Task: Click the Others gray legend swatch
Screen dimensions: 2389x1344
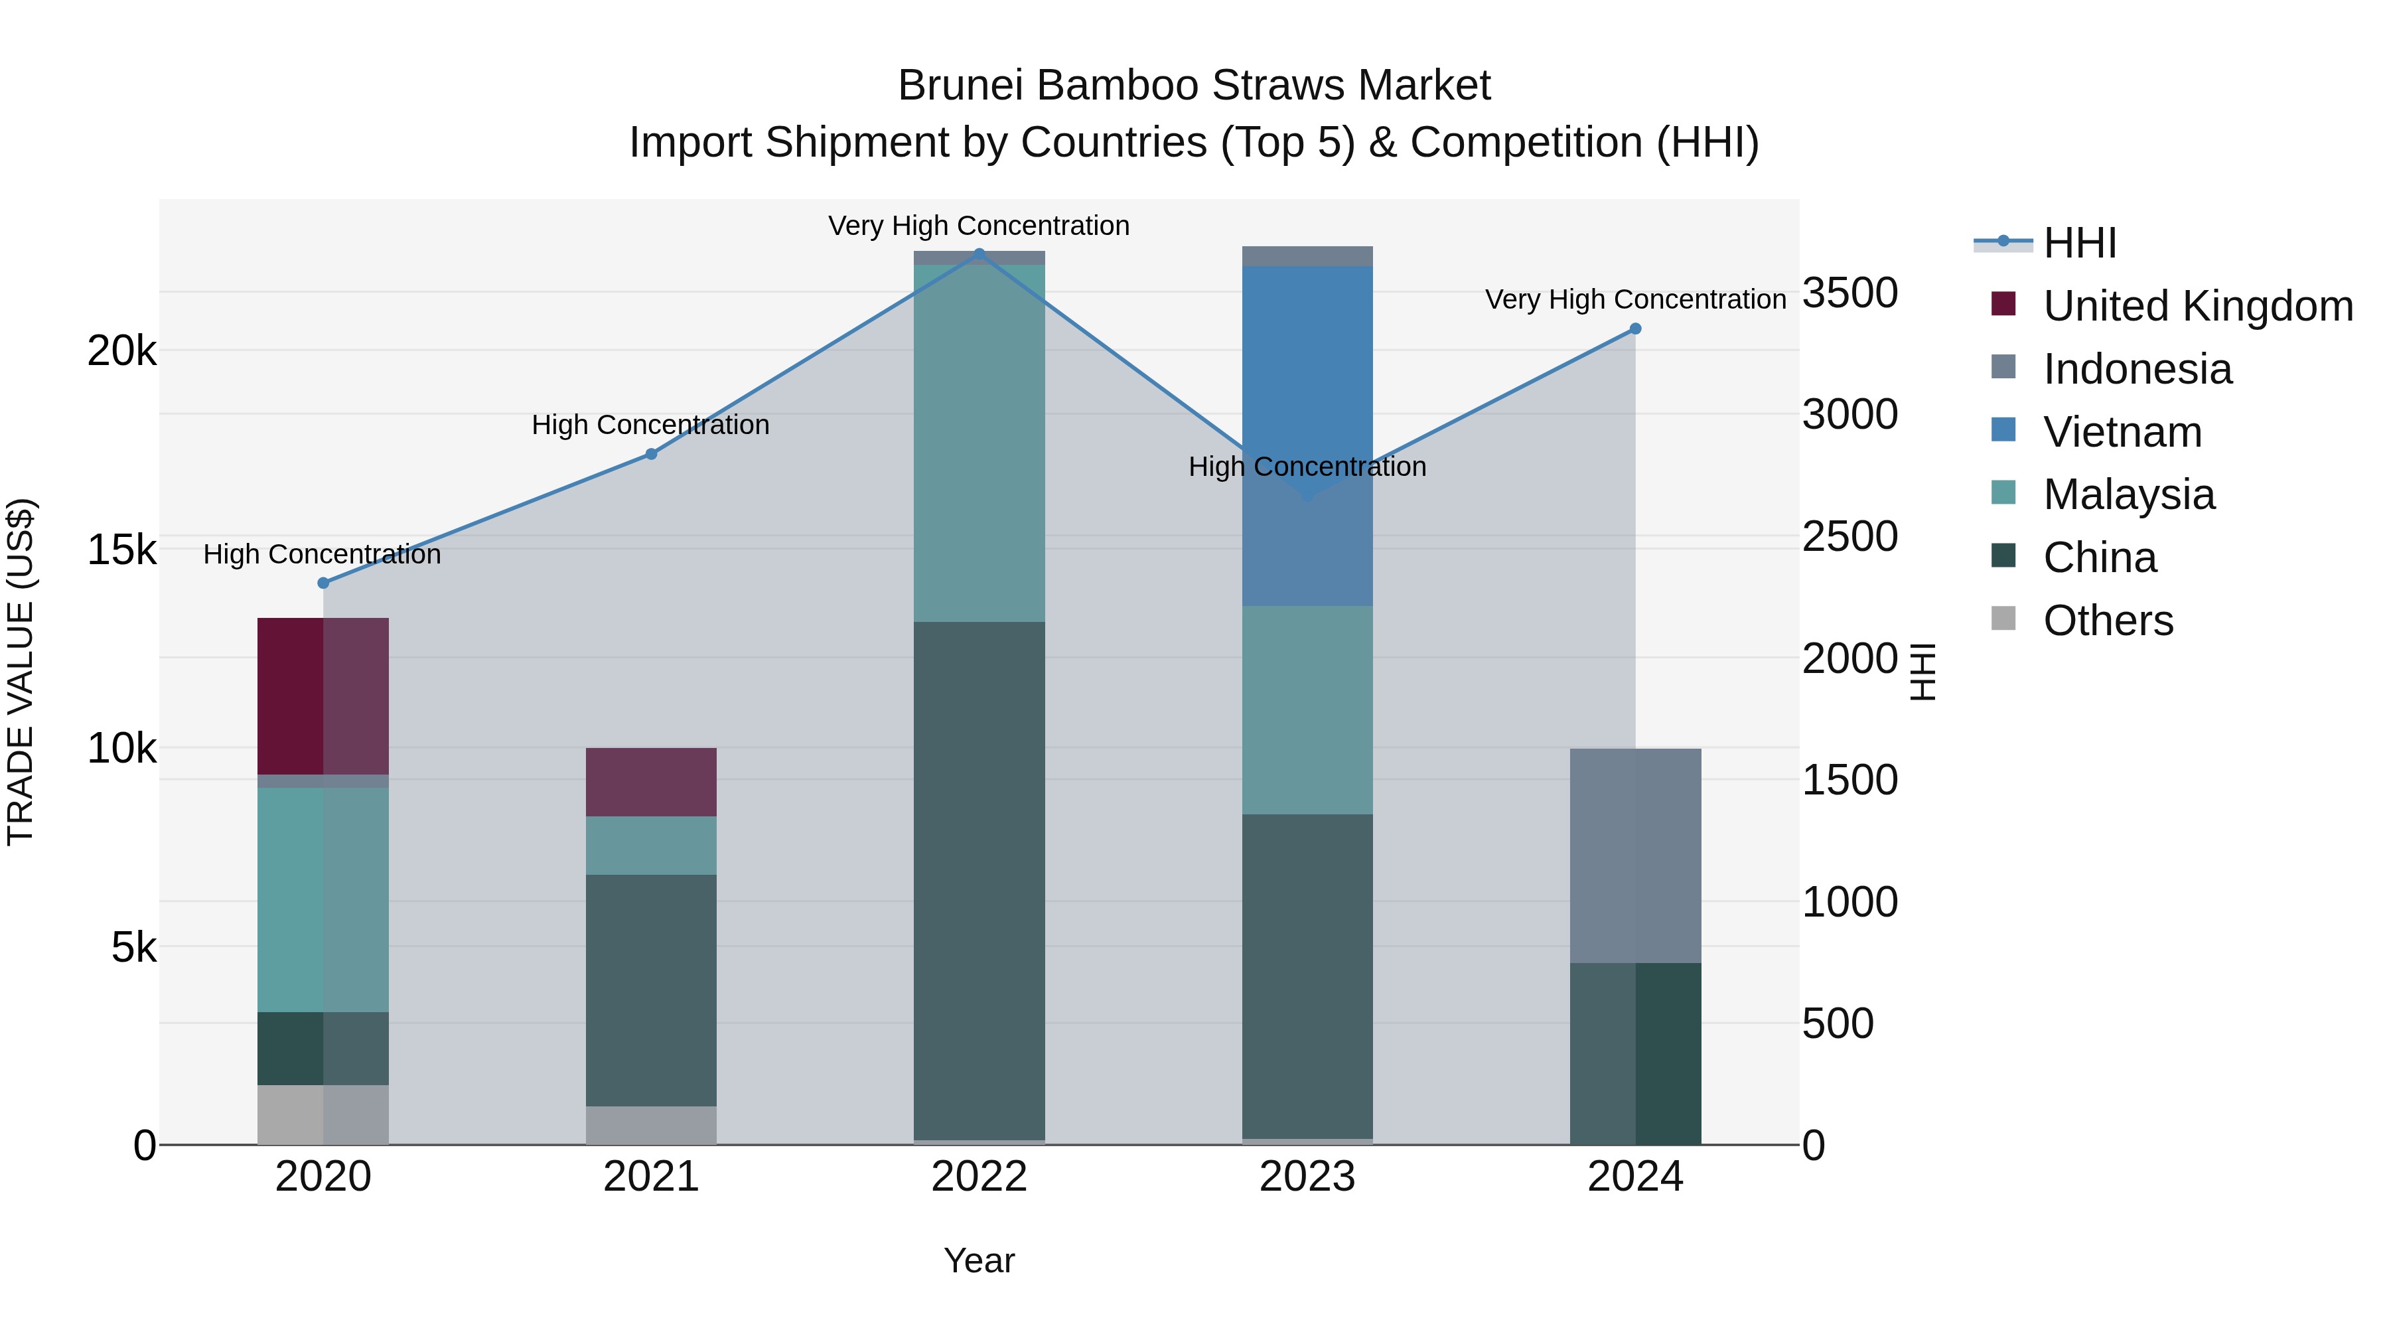Action: (2003, 618)
